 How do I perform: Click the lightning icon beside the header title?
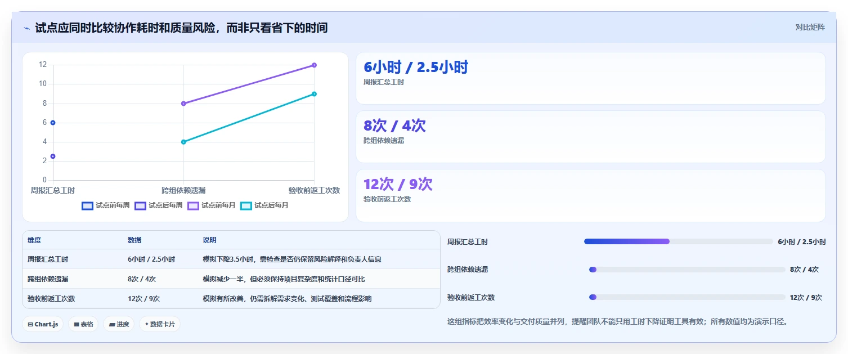(x=26, y=28)
